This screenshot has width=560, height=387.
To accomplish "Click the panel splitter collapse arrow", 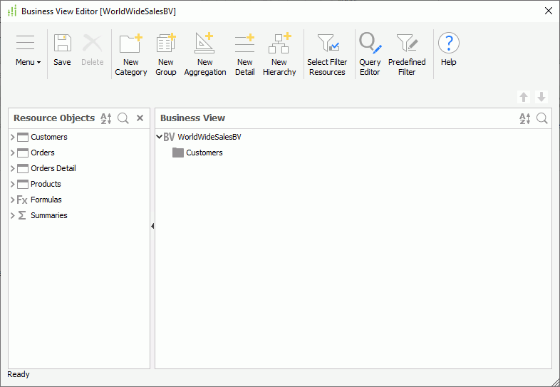I will tap(152, 226).
